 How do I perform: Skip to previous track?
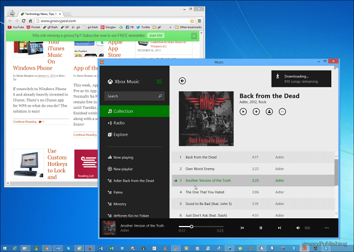tap(242, 228)
